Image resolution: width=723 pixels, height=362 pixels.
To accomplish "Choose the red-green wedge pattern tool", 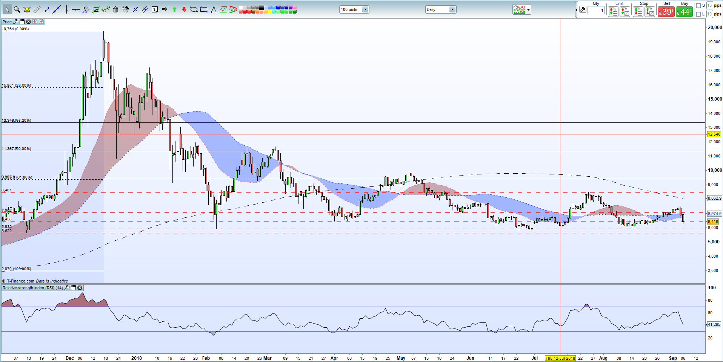I will point(233,9).
